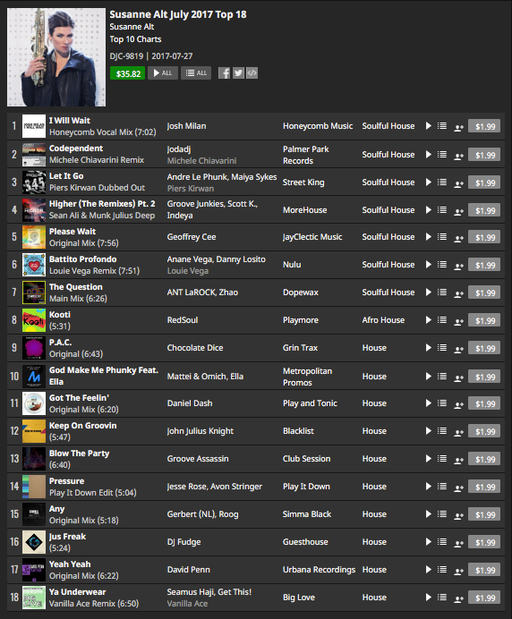
Task: Open embed code icon
Action: tap(252, 73)
